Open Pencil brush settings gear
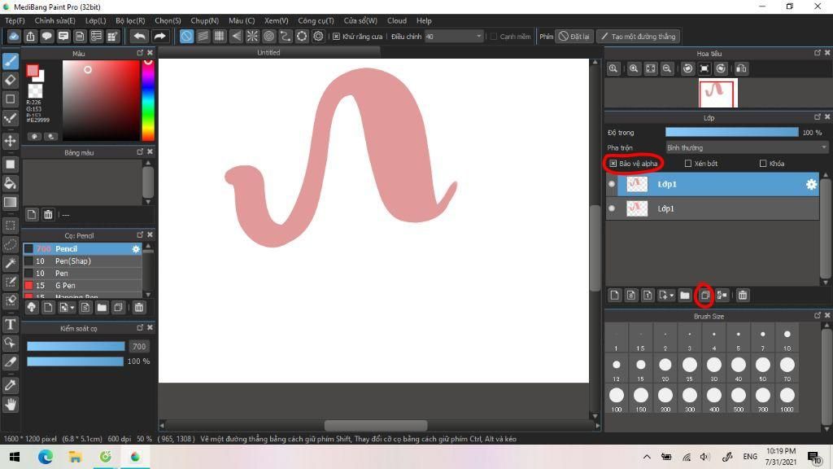 [136, 249]
